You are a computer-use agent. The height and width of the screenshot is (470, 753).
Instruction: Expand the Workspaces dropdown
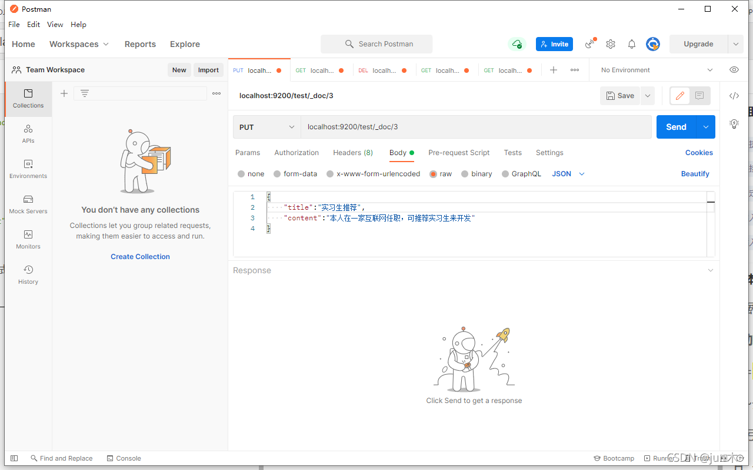tap(79, 44)
